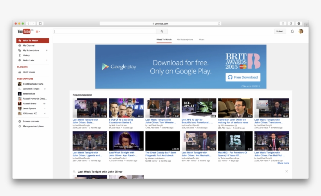Click Browse channels
This screenshot has width=321, height=196.
31,121
